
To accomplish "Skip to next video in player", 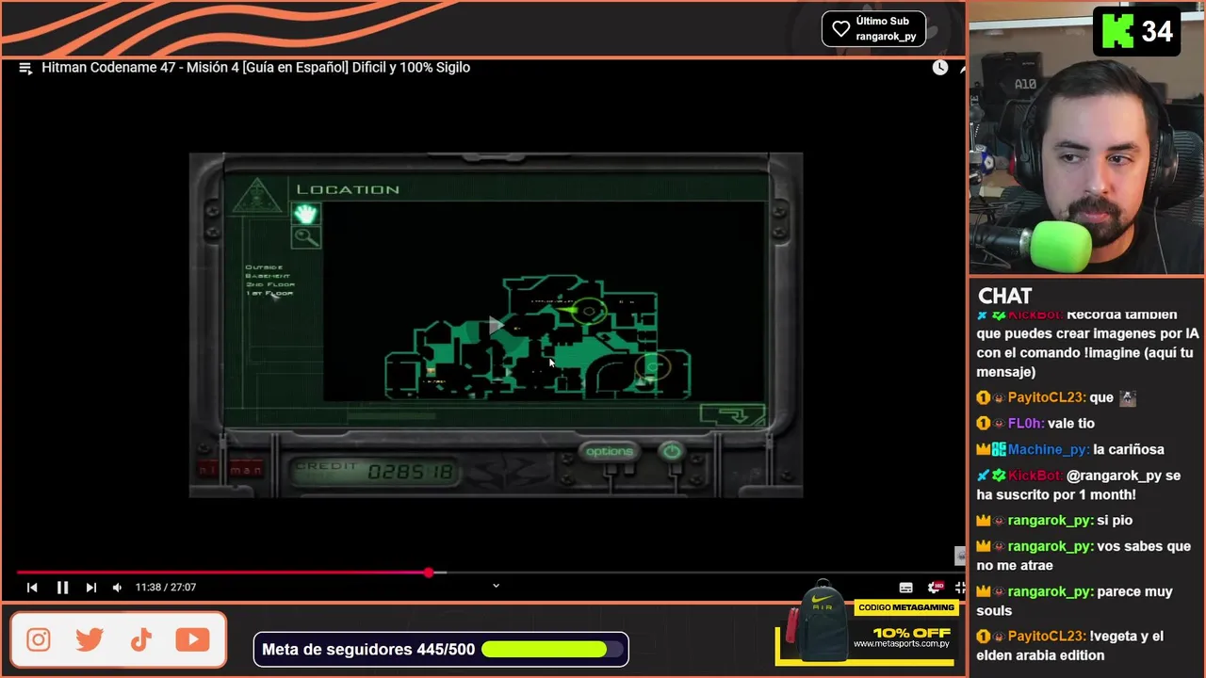I will (90, 588).
